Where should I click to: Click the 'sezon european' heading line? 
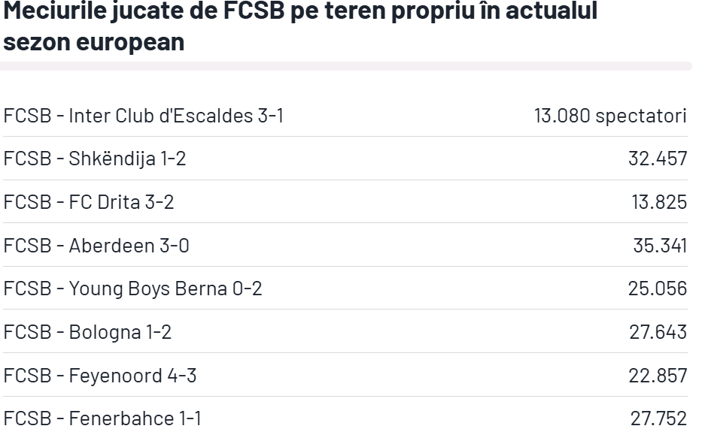point(94,42)
